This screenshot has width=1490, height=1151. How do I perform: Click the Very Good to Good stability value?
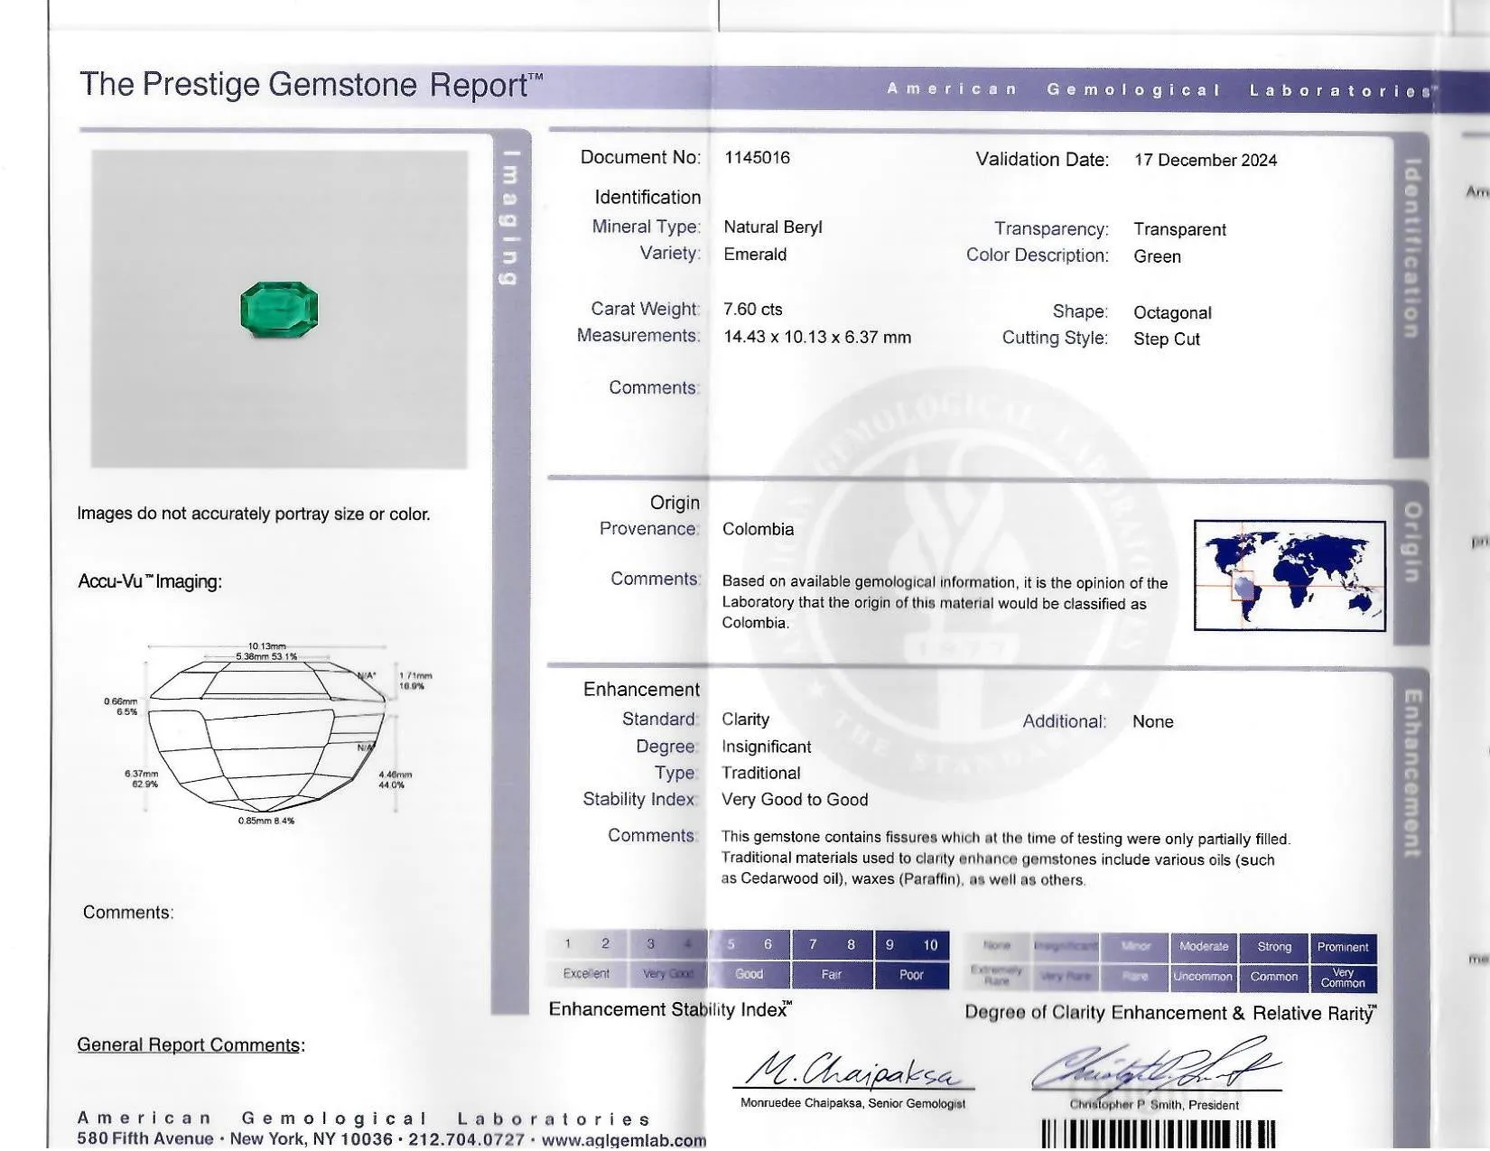point(795,800)
